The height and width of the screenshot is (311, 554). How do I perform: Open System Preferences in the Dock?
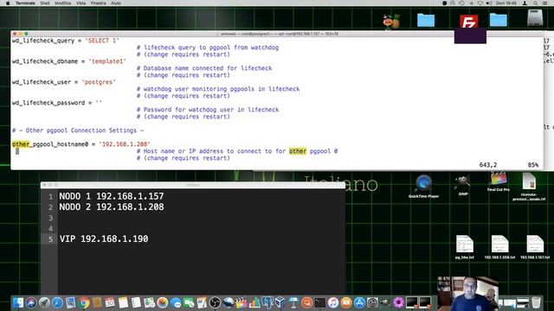coord(372,302)
